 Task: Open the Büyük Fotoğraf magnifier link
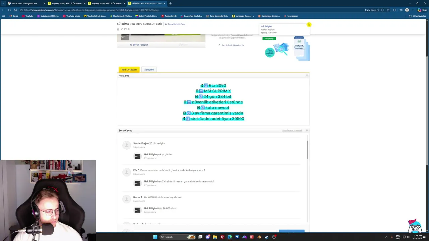pyautogui.click(x=139, y=45)
